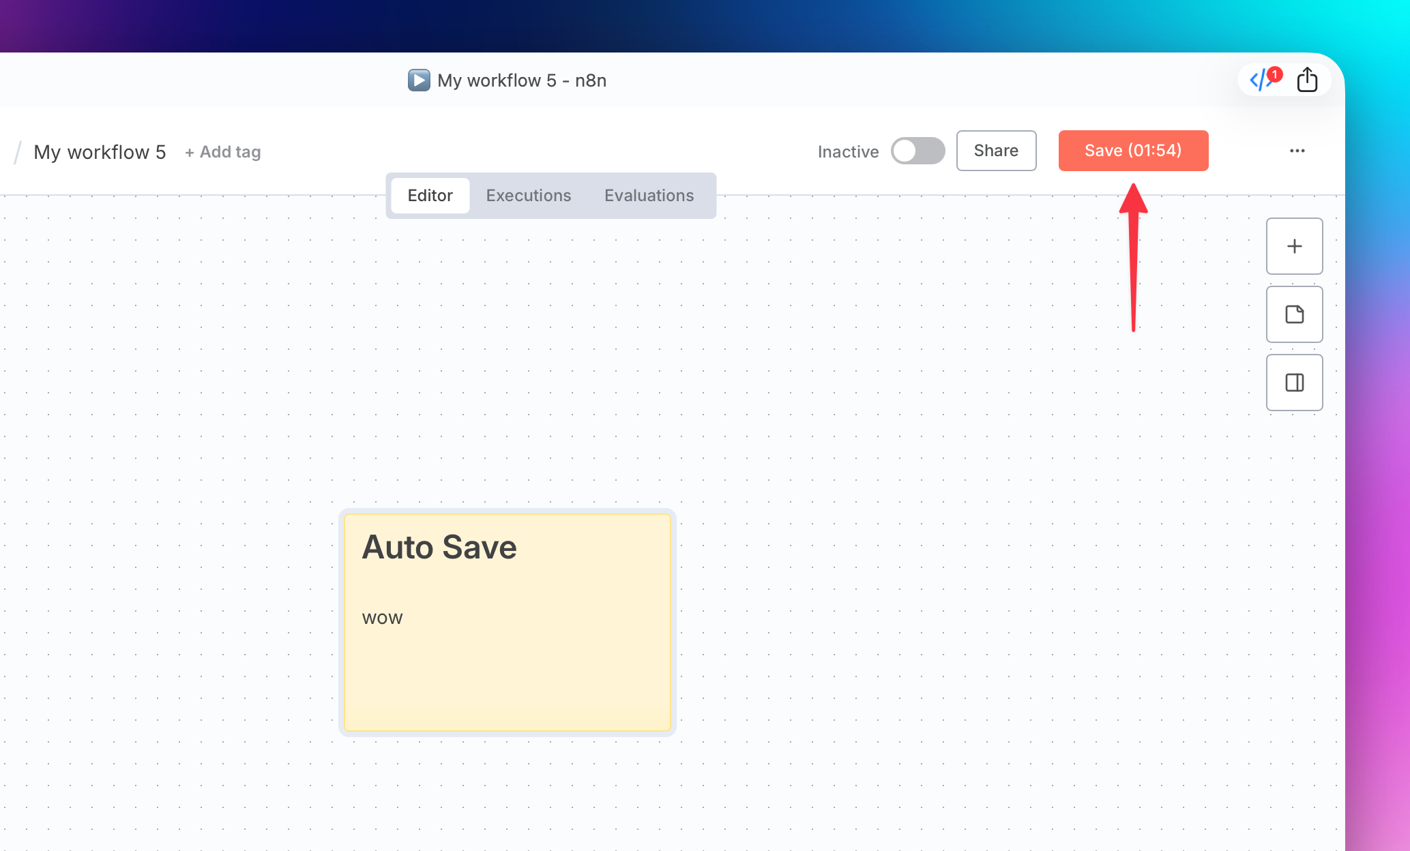This screenshot has width=1410, height=851.
Task: Toggle the logs panel with the split icon
Action: (1294, 383)
